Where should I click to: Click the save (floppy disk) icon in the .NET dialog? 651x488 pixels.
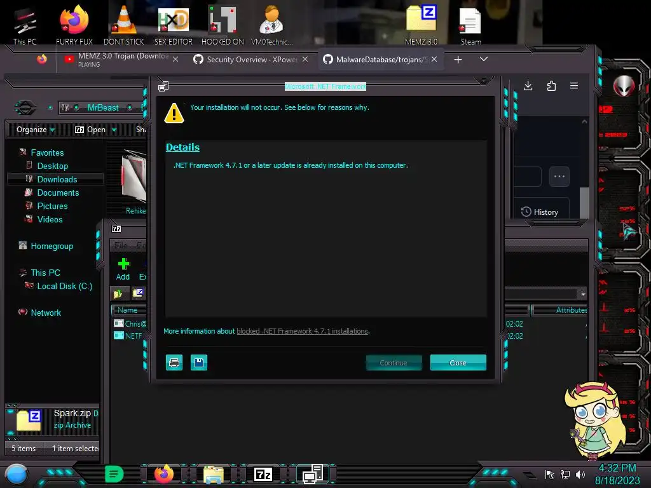click(x=199, y=363)
